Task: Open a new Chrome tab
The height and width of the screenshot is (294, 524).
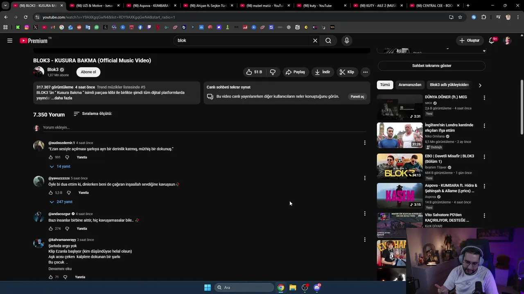Action: (468, 6)
